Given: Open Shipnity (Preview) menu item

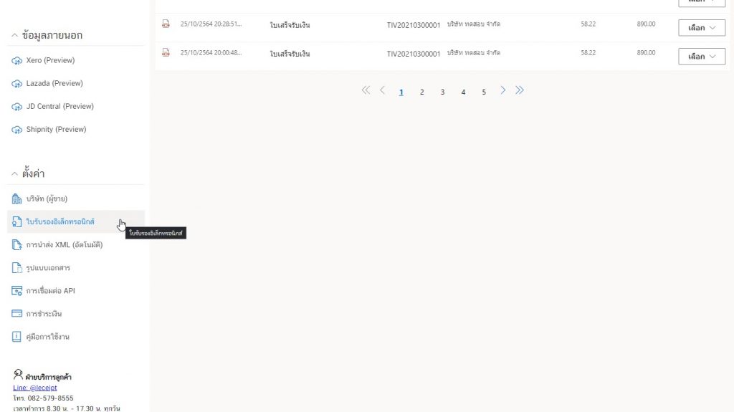Looking at the screenshot, I should (76, 129).
